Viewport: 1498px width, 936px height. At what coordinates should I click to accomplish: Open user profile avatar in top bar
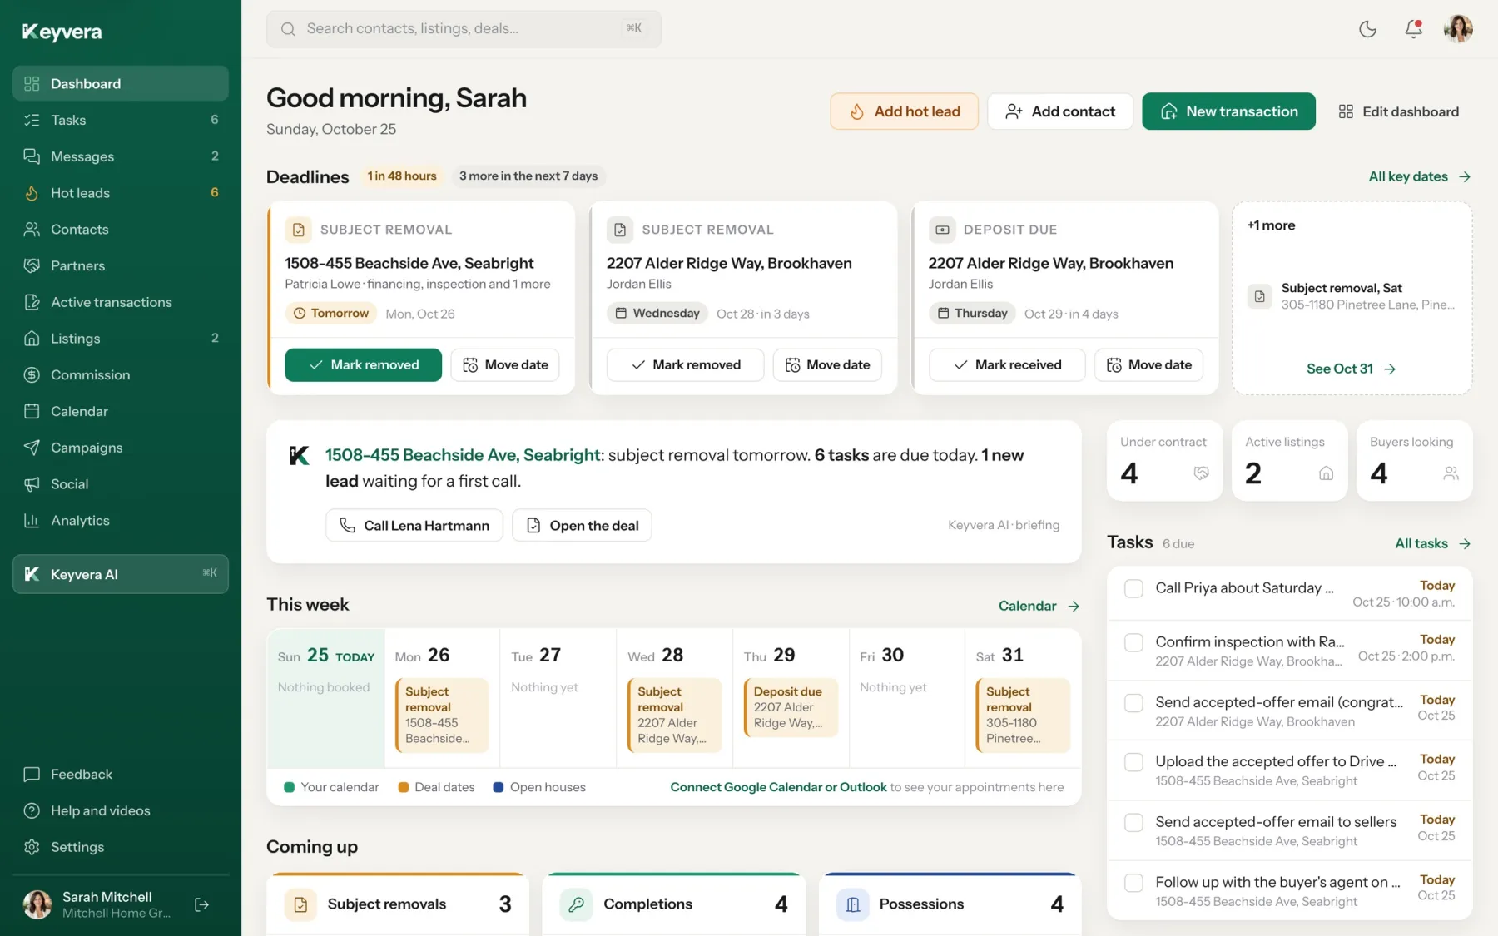tap(1458, 29)
